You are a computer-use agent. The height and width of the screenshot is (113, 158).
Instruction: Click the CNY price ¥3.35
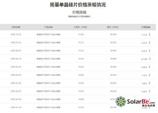81,51
